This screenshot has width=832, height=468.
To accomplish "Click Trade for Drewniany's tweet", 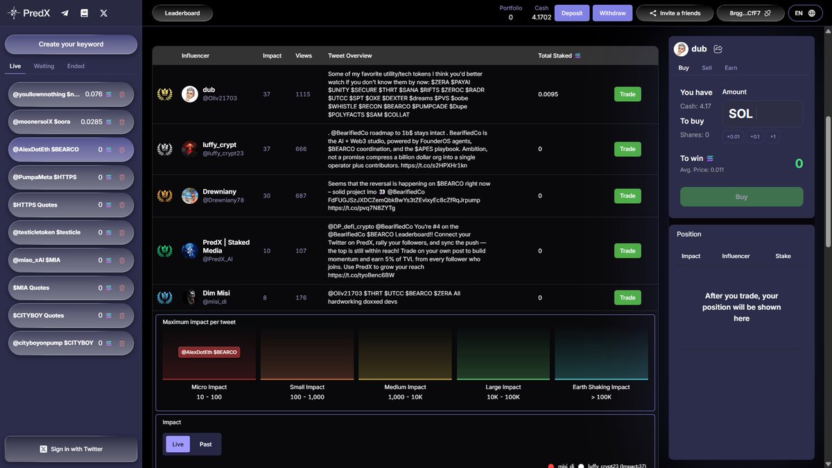I will [x=627, y=196].
